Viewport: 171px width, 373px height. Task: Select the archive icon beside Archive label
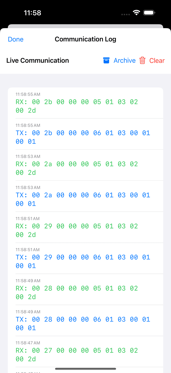(106, 60)
